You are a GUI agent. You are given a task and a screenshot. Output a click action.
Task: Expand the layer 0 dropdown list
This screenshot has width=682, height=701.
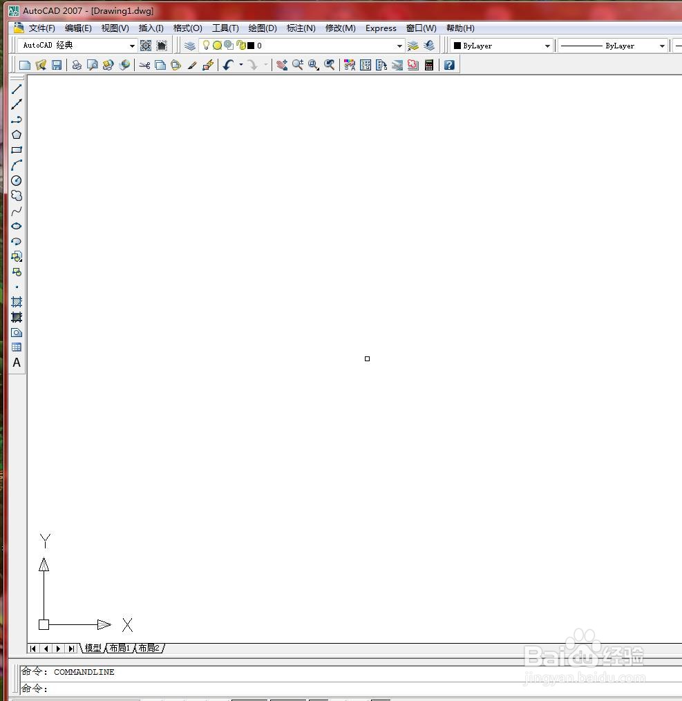[x=399, y=46]
